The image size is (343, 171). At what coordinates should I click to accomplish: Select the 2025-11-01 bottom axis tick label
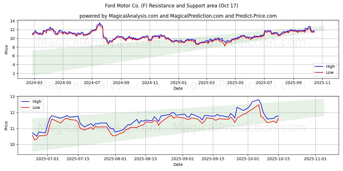click(315, 159)
